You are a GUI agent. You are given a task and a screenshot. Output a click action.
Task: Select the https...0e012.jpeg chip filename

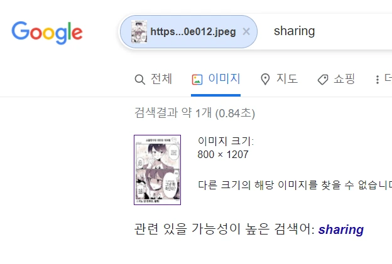193,32
